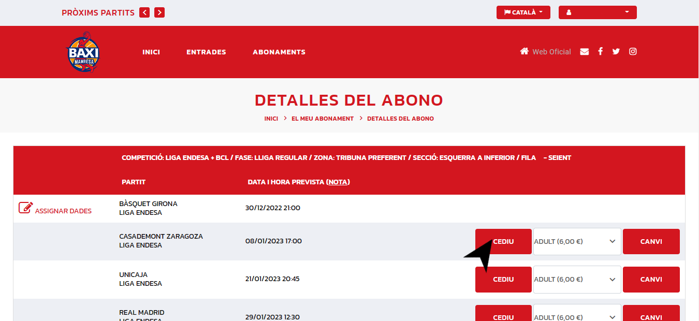Open price dropdown for Casademont Zaragoza match
The height and width of the screenshot is (321, 699).
pyautogui.click(x=577, y=241)
